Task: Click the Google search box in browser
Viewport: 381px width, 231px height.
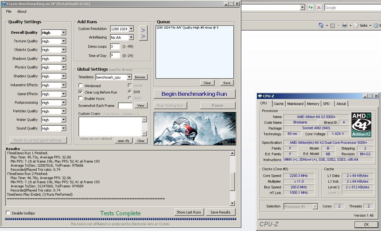Action: click(x=352, y=8)
